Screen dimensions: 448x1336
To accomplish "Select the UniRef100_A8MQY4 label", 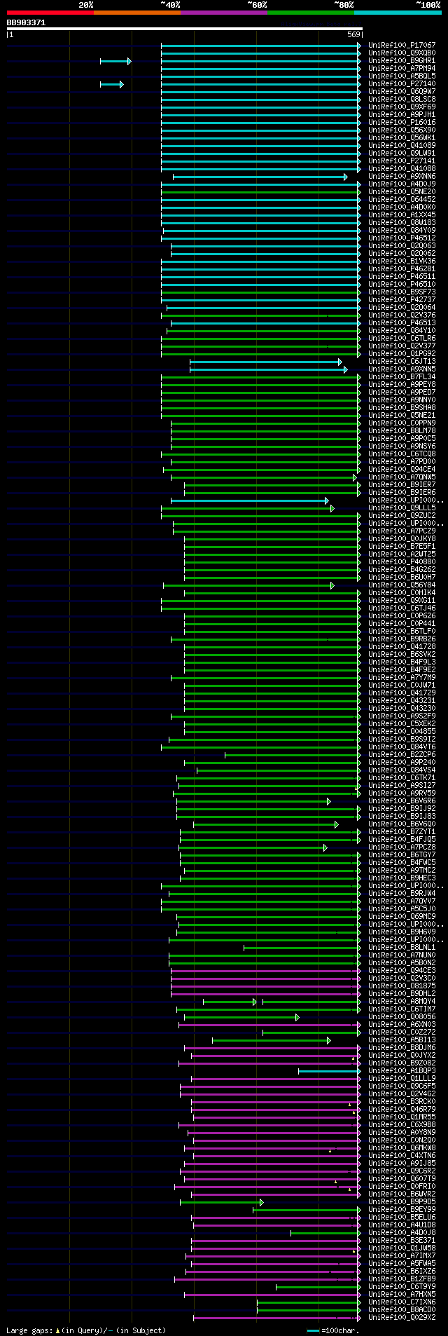I will coord(402,1001).
